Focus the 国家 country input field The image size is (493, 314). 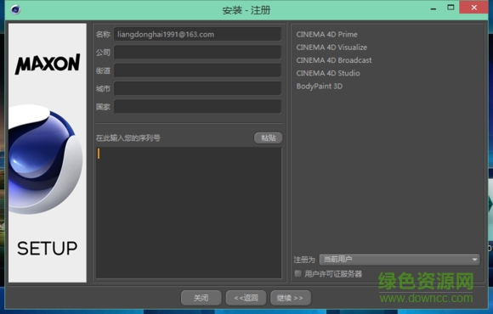197,107
